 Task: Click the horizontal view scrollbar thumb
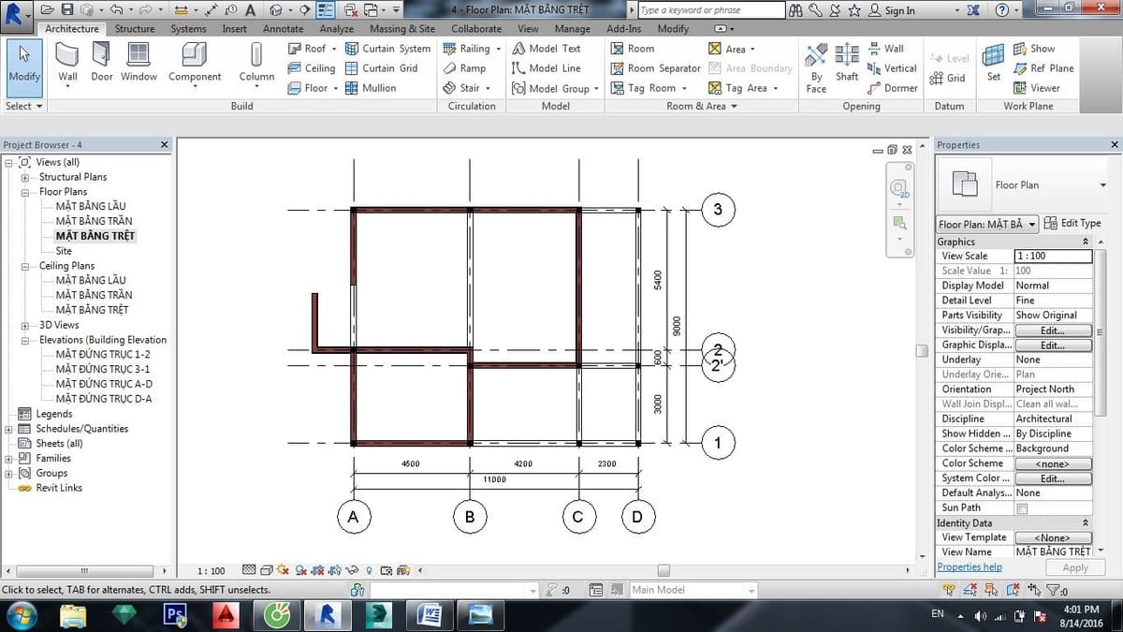coord(664,570)
